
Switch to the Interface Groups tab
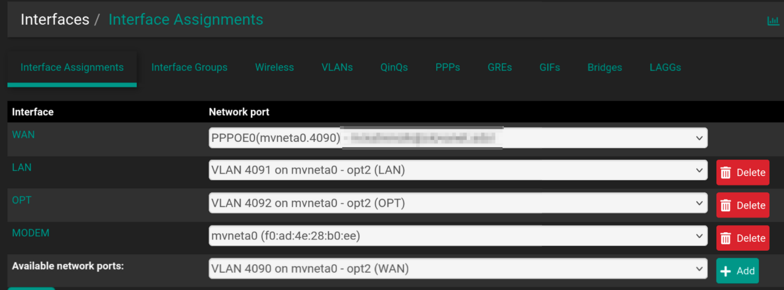[189, 67]
